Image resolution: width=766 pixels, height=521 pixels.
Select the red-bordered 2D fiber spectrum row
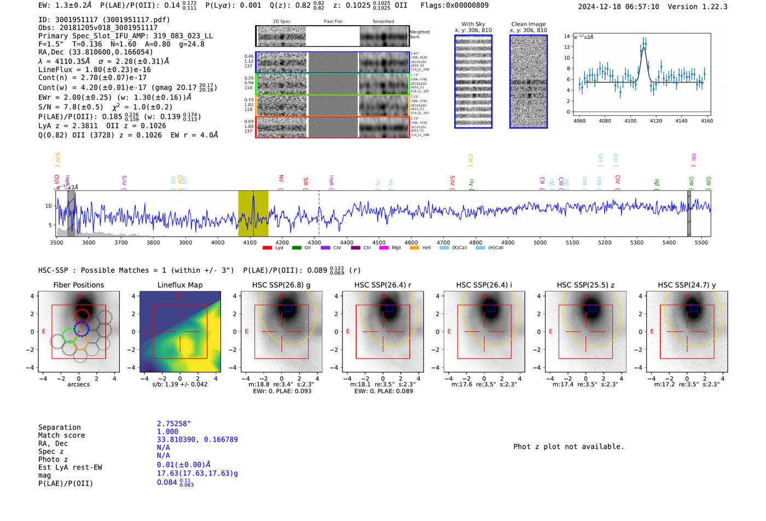coord(332,127)
